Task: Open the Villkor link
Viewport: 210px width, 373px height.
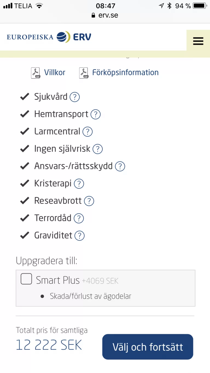Action: pos(55,73)
